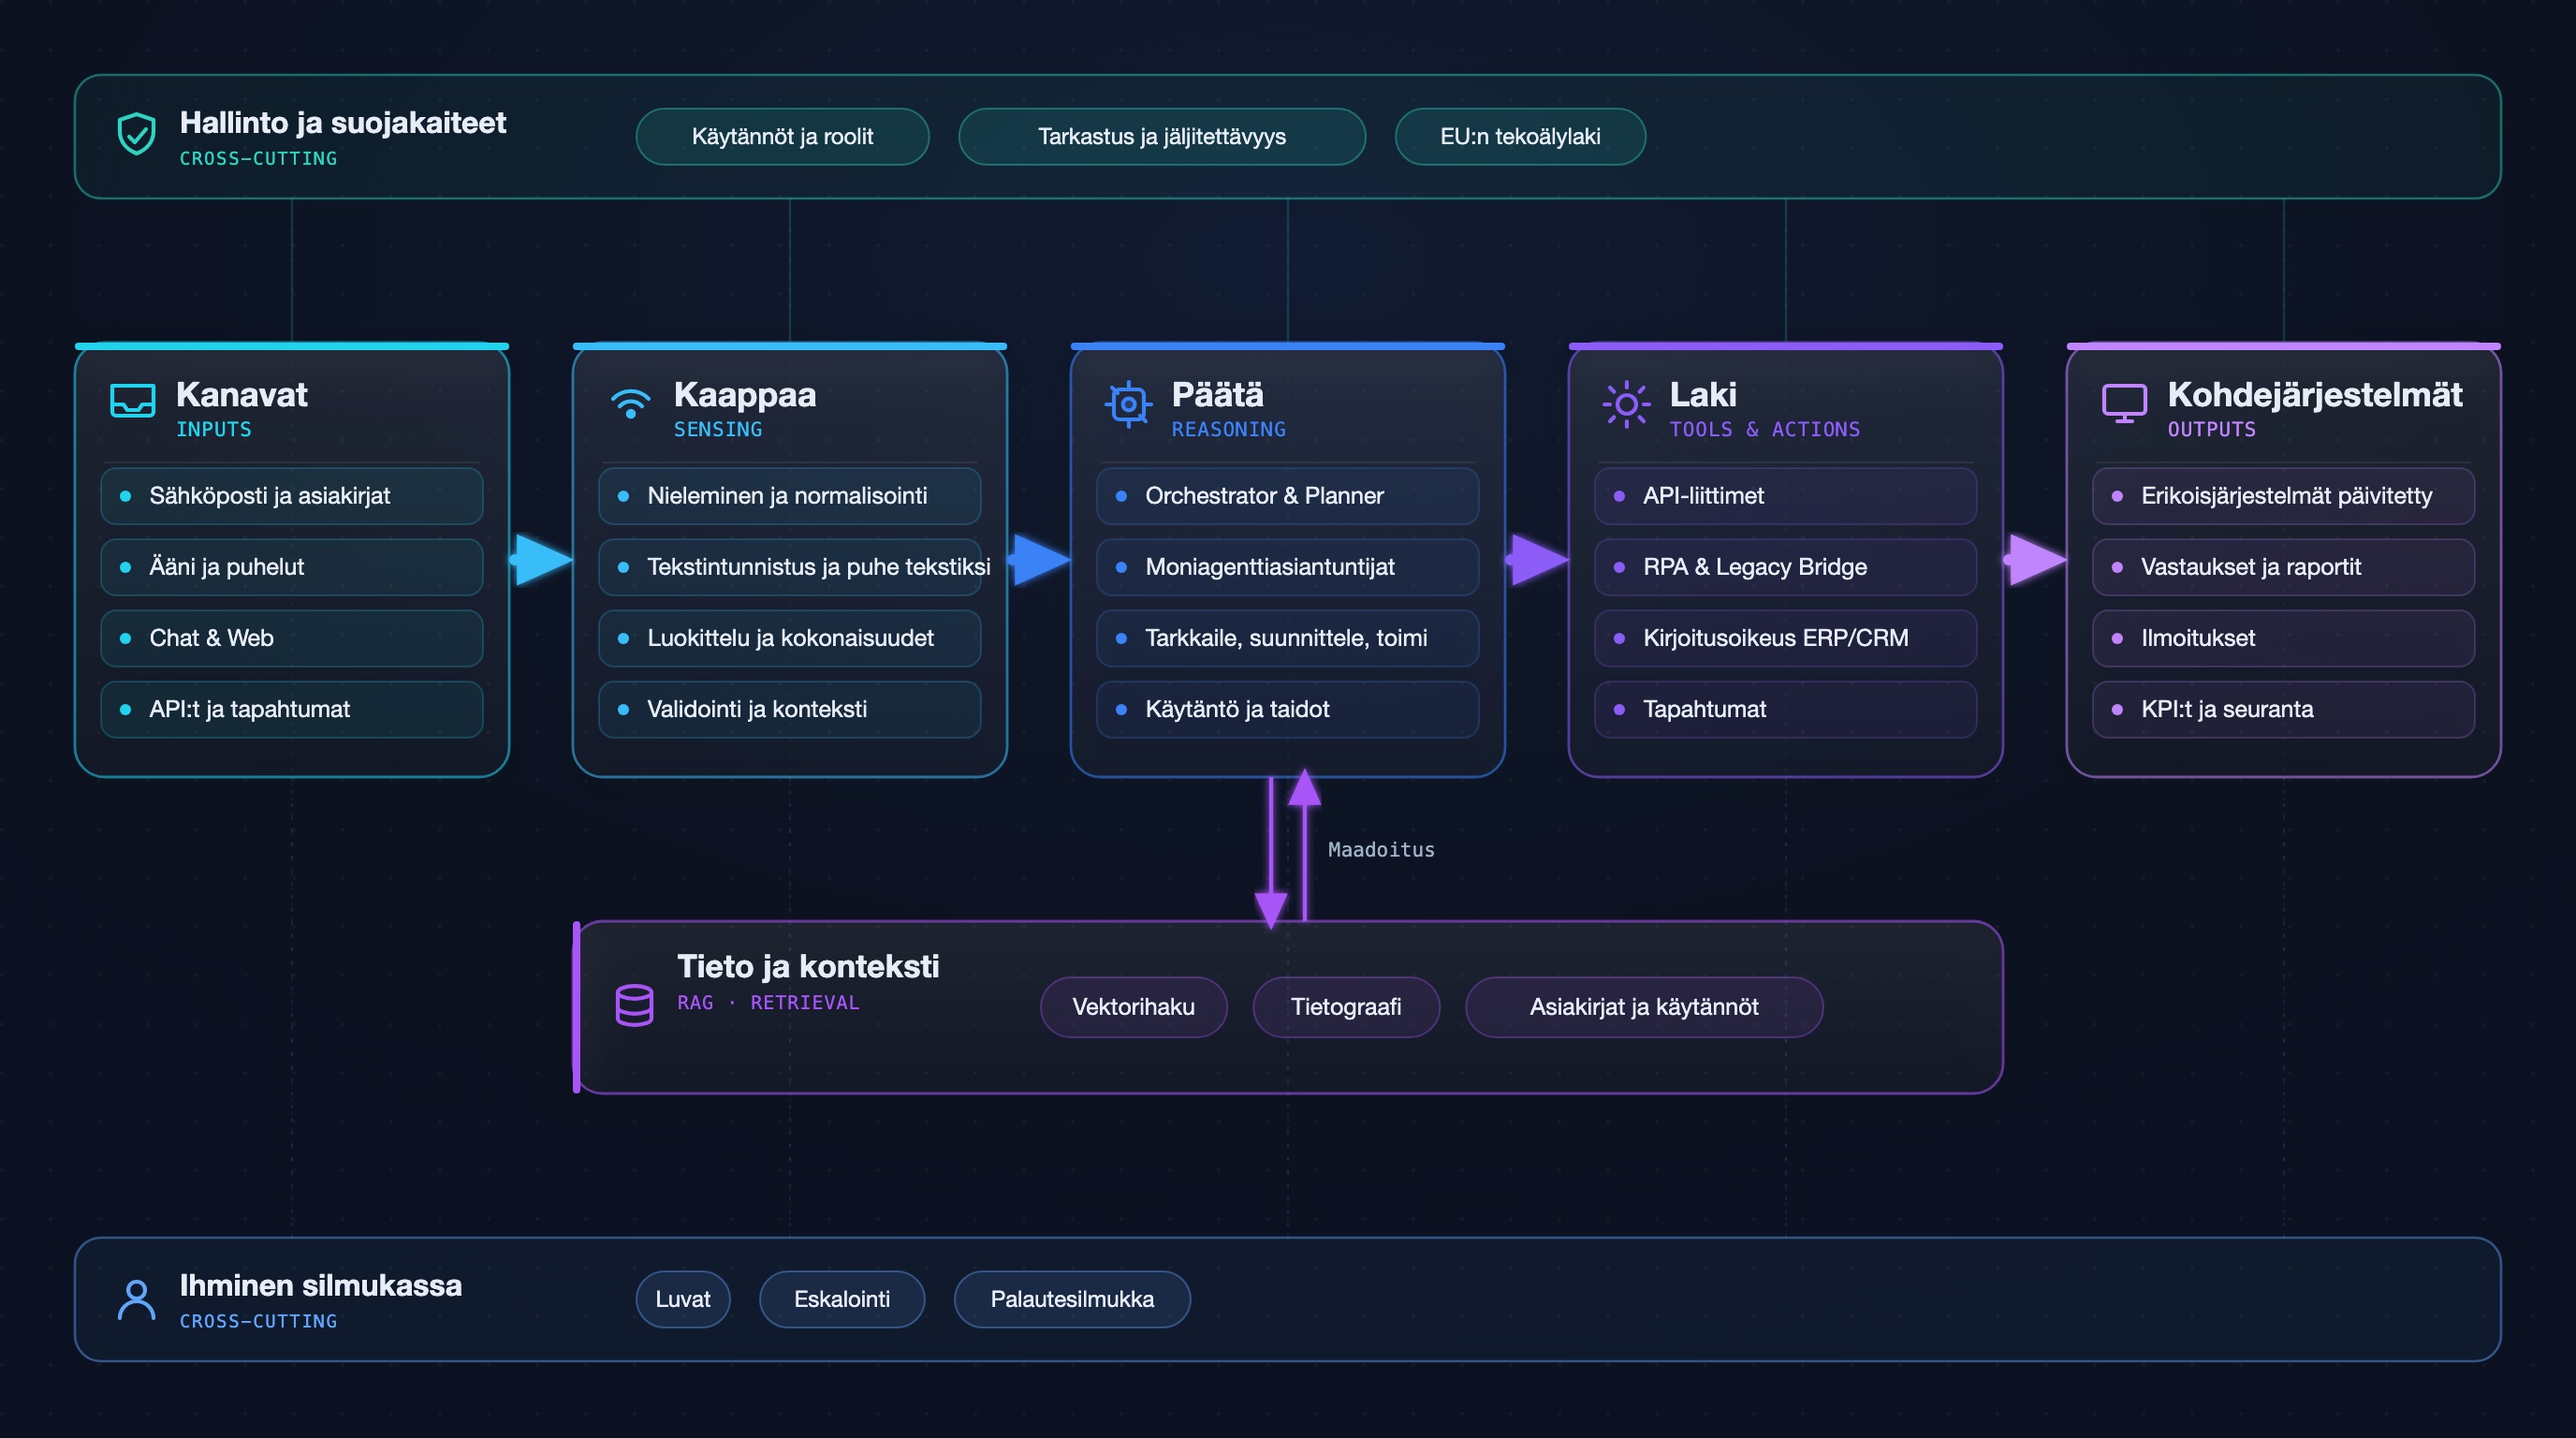Click the inbox icon next to Kanavat

132,401
